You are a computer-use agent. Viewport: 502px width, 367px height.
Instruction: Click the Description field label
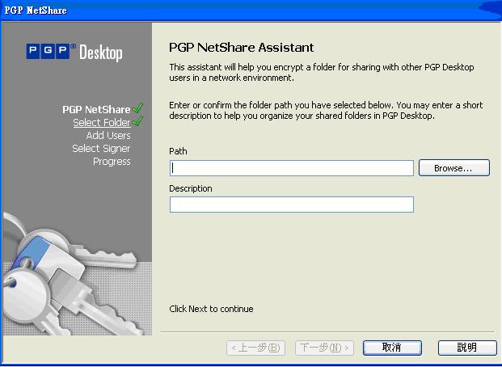point(191,188)
